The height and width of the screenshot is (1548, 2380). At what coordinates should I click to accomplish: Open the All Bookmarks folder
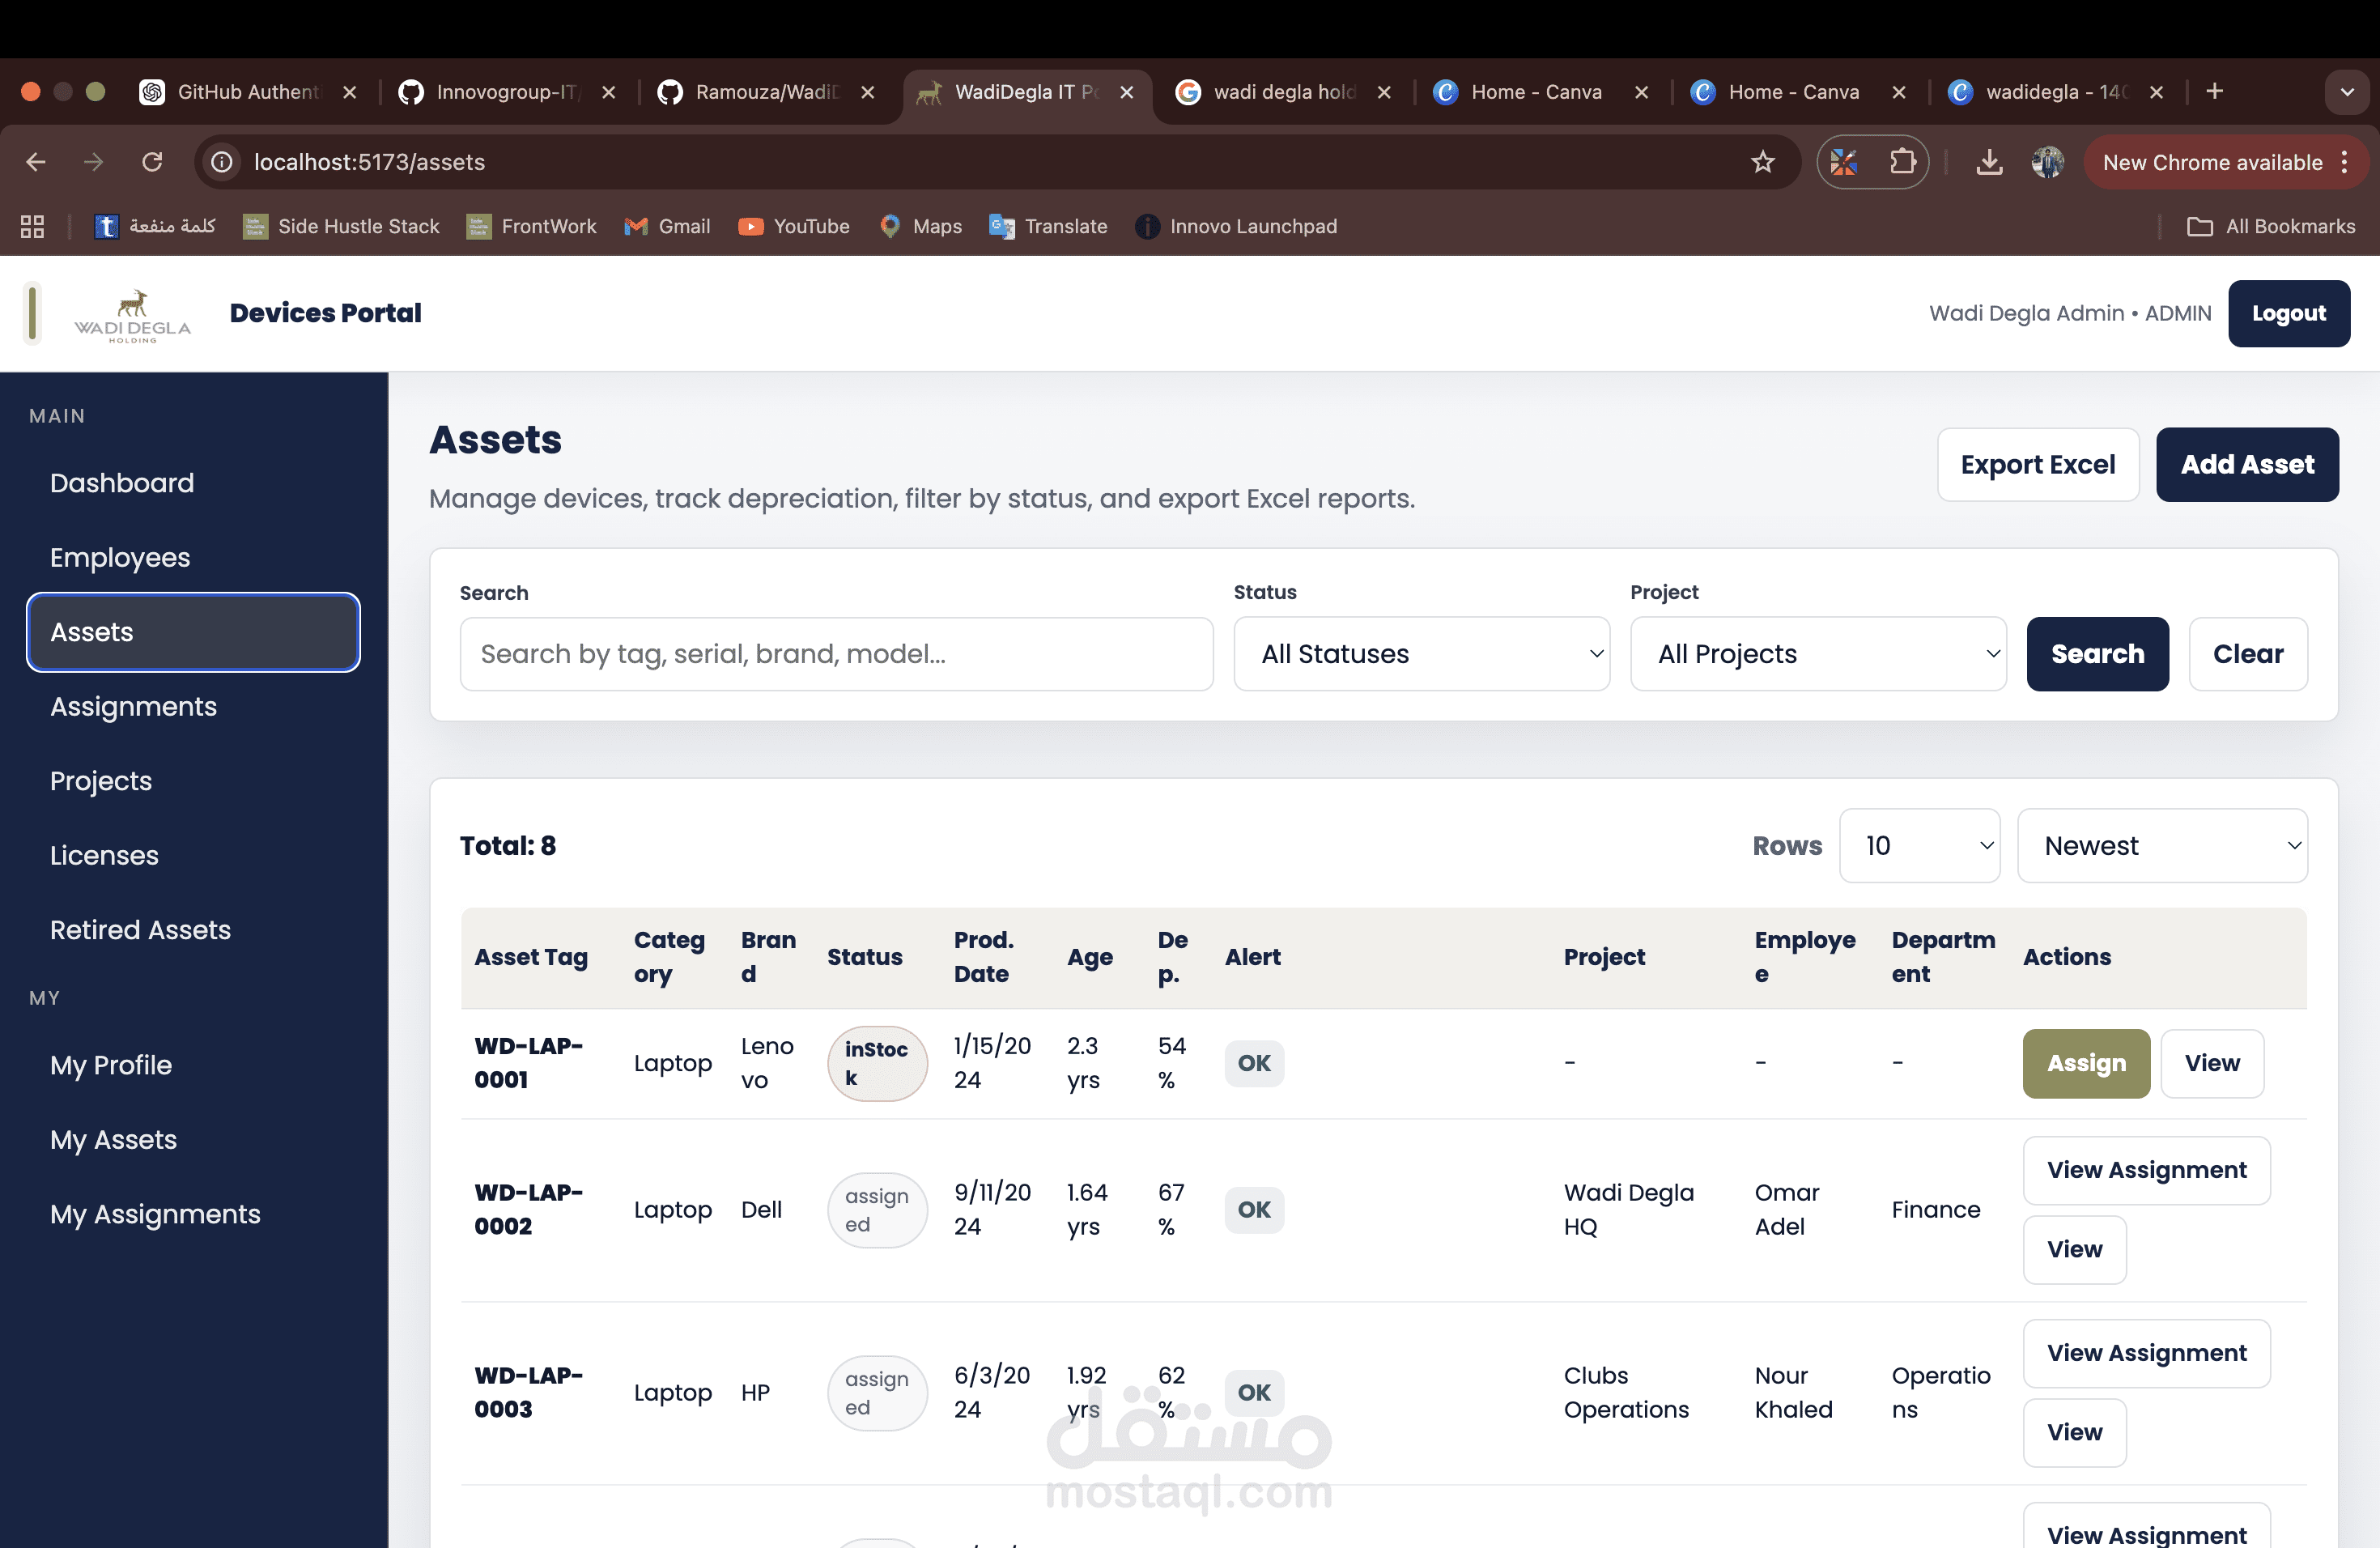[x=2270, y=227]
